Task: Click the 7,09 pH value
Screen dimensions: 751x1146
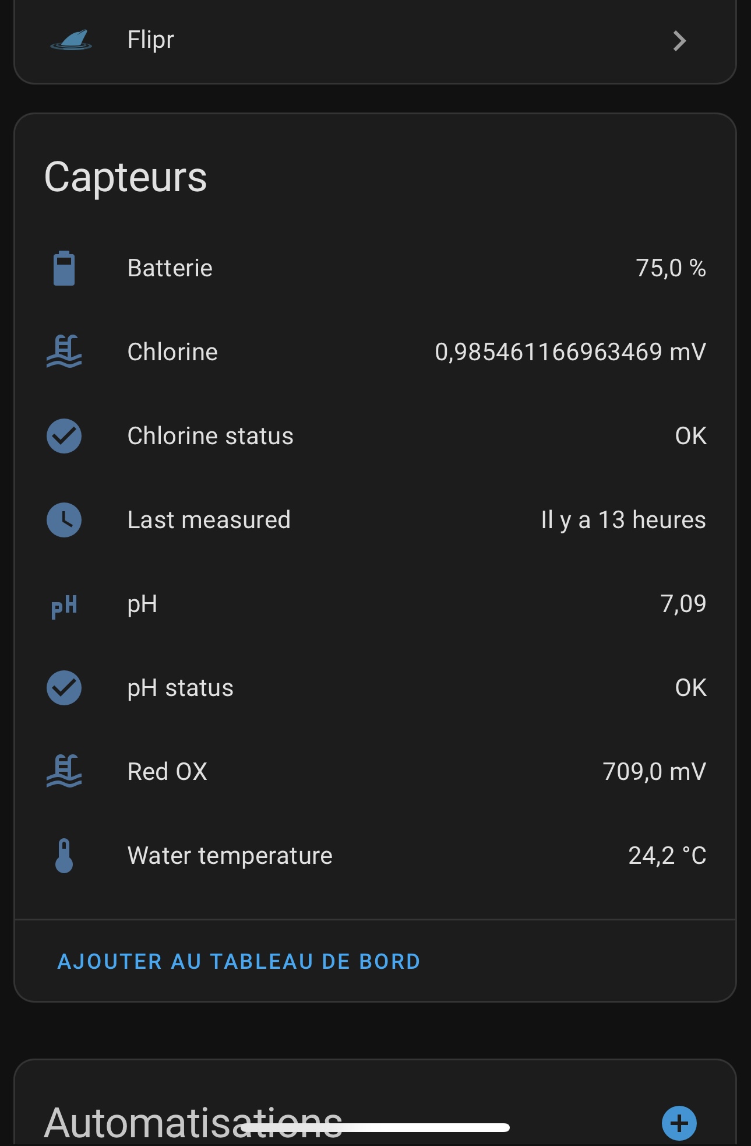Action: pyautogui.click(x=683, y=604)
